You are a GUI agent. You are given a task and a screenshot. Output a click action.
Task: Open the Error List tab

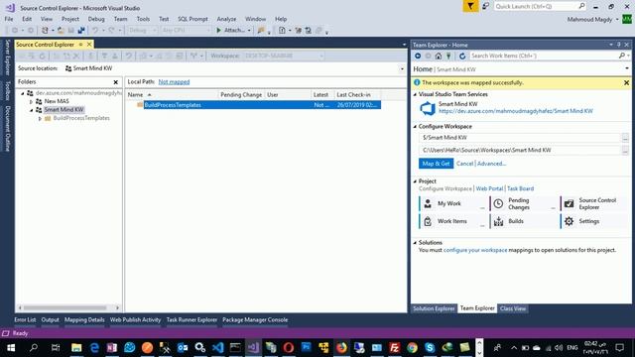tap(25, 319)
